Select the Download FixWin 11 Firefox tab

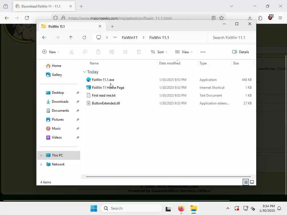(44, 6)
